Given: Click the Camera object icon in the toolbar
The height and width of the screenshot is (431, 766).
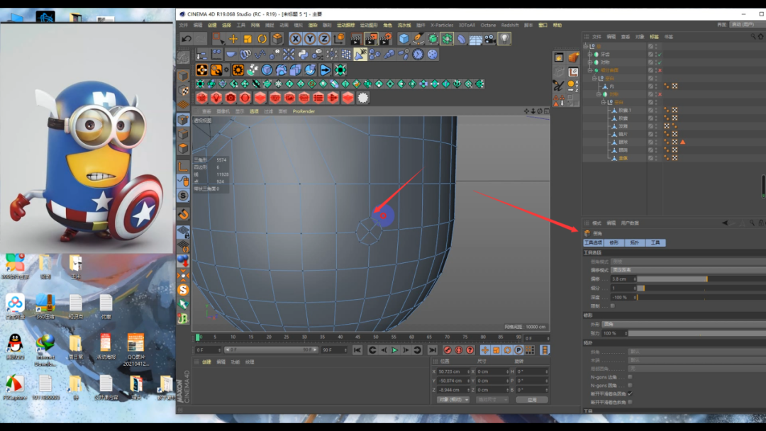Looking at the screenshot, I should (490, 38).
